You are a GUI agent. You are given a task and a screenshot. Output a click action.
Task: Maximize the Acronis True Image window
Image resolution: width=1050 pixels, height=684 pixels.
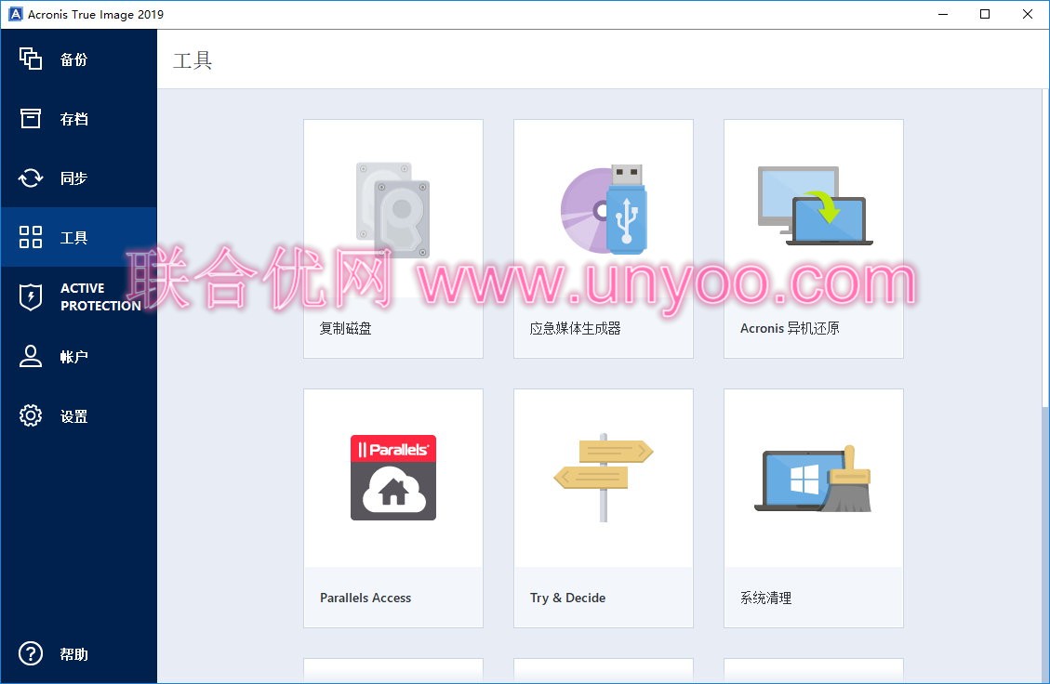click(x=984, y=14)
